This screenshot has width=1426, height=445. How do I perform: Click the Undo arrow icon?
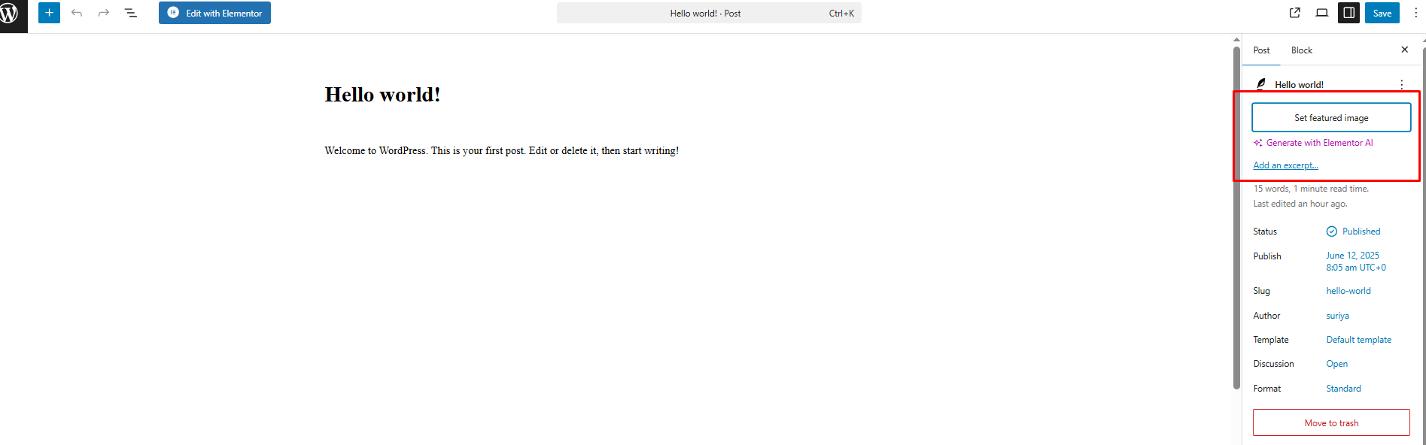[77, 13]
